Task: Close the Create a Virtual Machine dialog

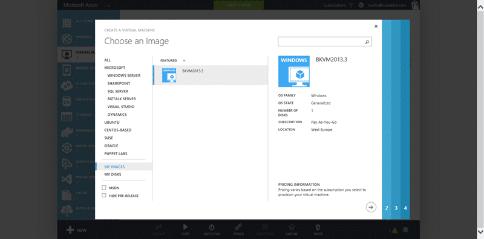Action: [x=376, y=27]
